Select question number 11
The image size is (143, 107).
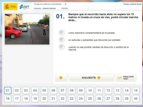click(99, 90)
